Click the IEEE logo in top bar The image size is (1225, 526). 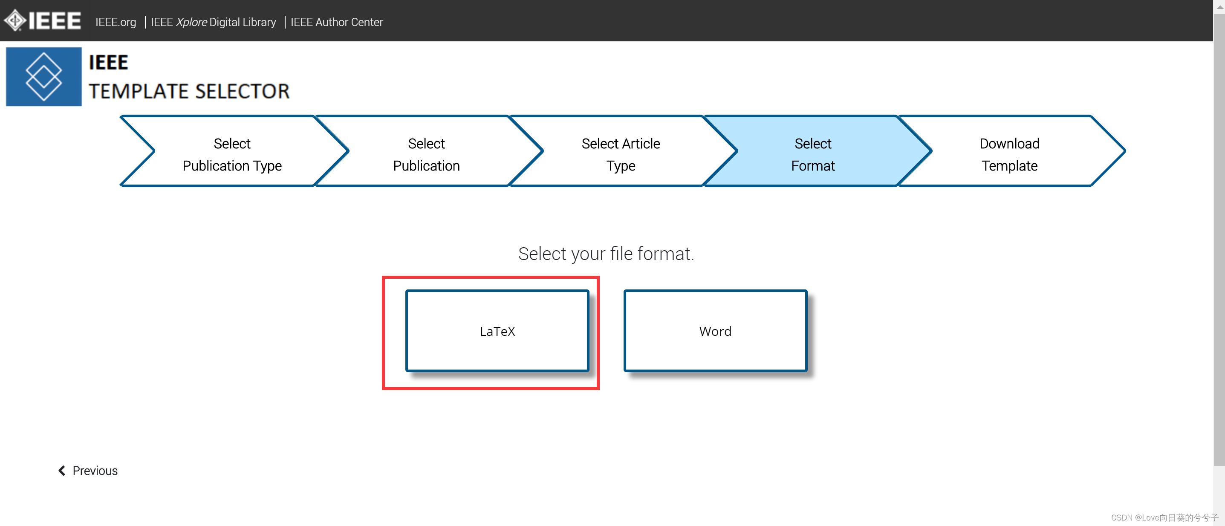point(42,21)
